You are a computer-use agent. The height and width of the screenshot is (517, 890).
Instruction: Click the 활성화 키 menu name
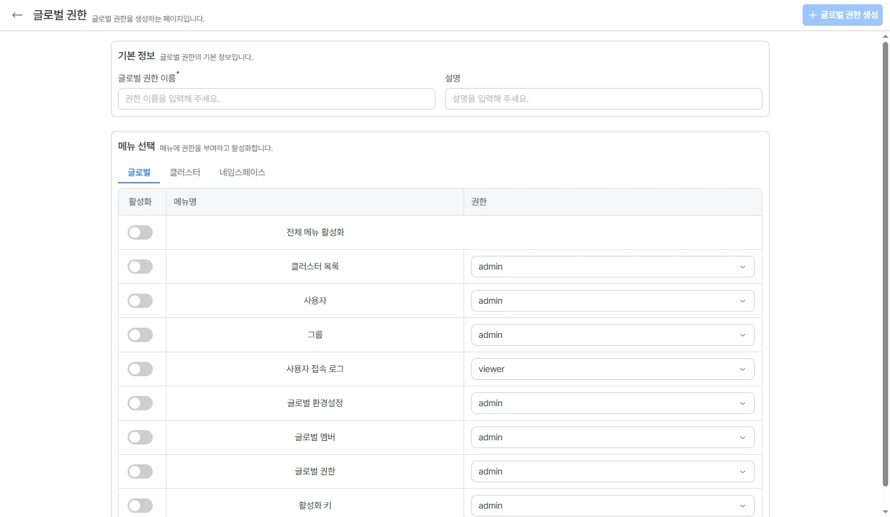click(315, 506)
